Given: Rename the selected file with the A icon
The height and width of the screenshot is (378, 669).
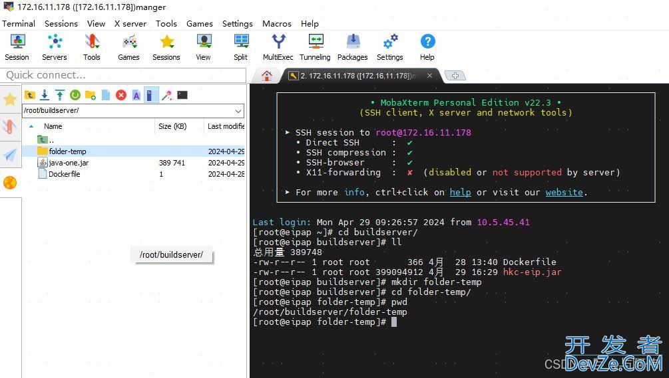Looking at the screenshot, I should (136, 95).
